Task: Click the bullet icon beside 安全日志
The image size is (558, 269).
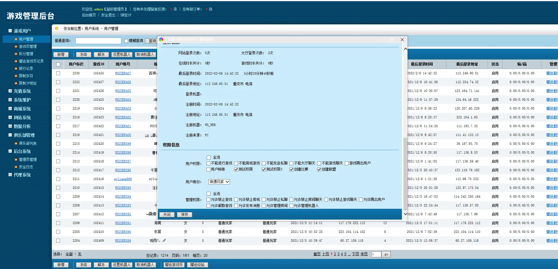Action: 16,167
